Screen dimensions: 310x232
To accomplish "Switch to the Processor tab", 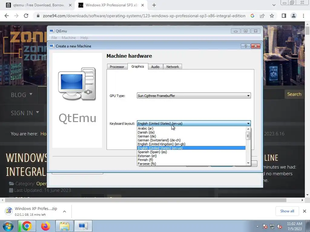I will (x=117, y=67).
